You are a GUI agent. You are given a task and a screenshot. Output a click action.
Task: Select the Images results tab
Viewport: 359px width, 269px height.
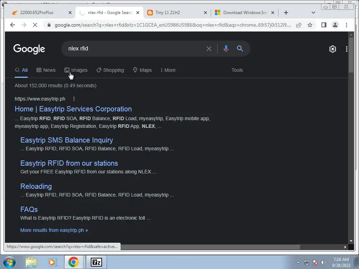[x=76, y=70]
